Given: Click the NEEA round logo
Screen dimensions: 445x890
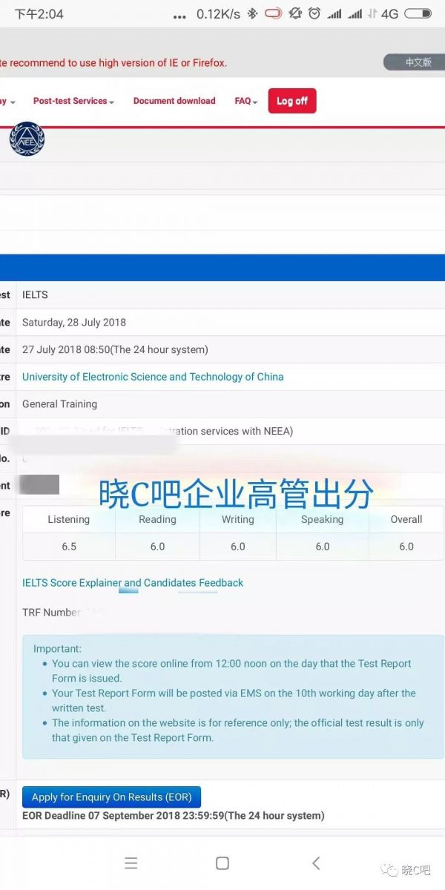Looking at the screenshot, I should click(x=27, y=139).
